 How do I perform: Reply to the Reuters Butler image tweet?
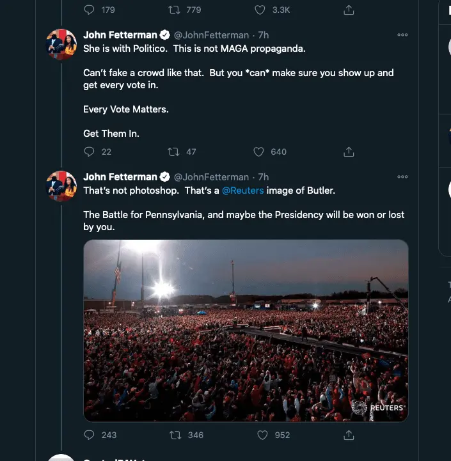coord(89,435)
